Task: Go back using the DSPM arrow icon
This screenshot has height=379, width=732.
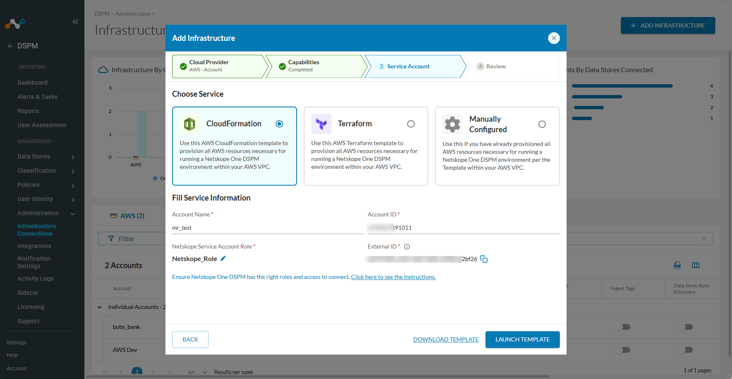Action: point(10,46)
